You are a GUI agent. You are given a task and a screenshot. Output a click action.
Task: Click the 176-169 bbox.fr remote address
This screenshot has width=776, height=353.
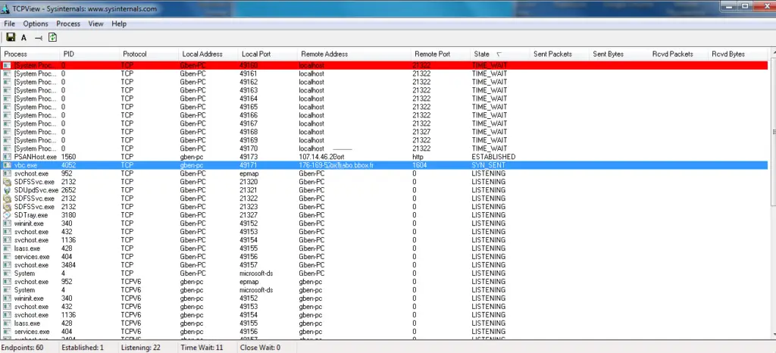point(336,165)
